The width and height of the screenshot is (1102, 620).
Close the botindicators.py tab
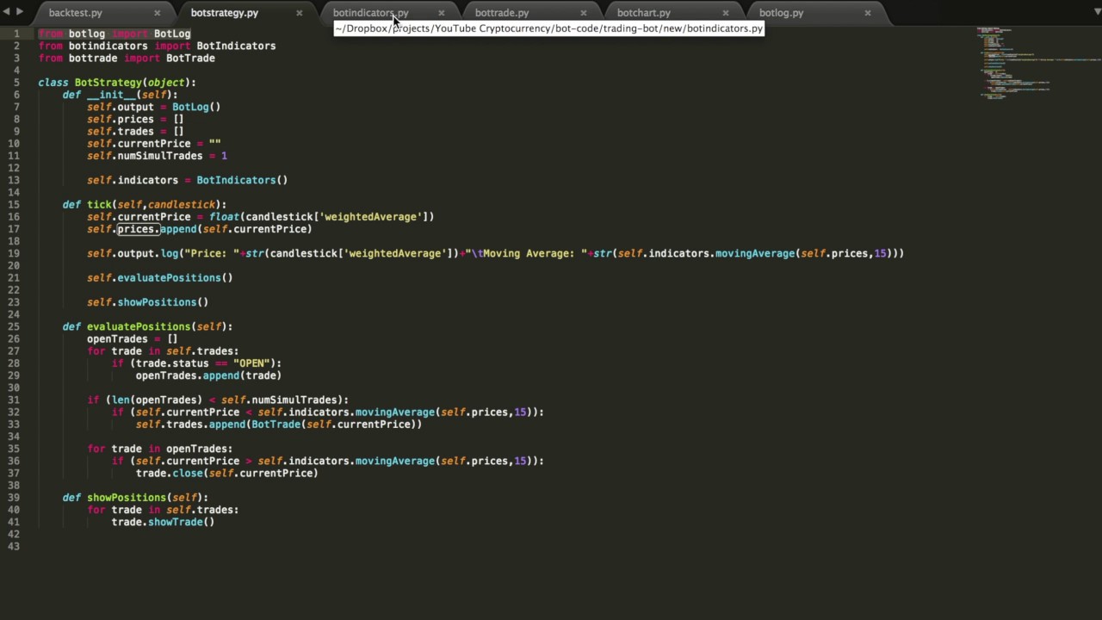click(441, 13)
